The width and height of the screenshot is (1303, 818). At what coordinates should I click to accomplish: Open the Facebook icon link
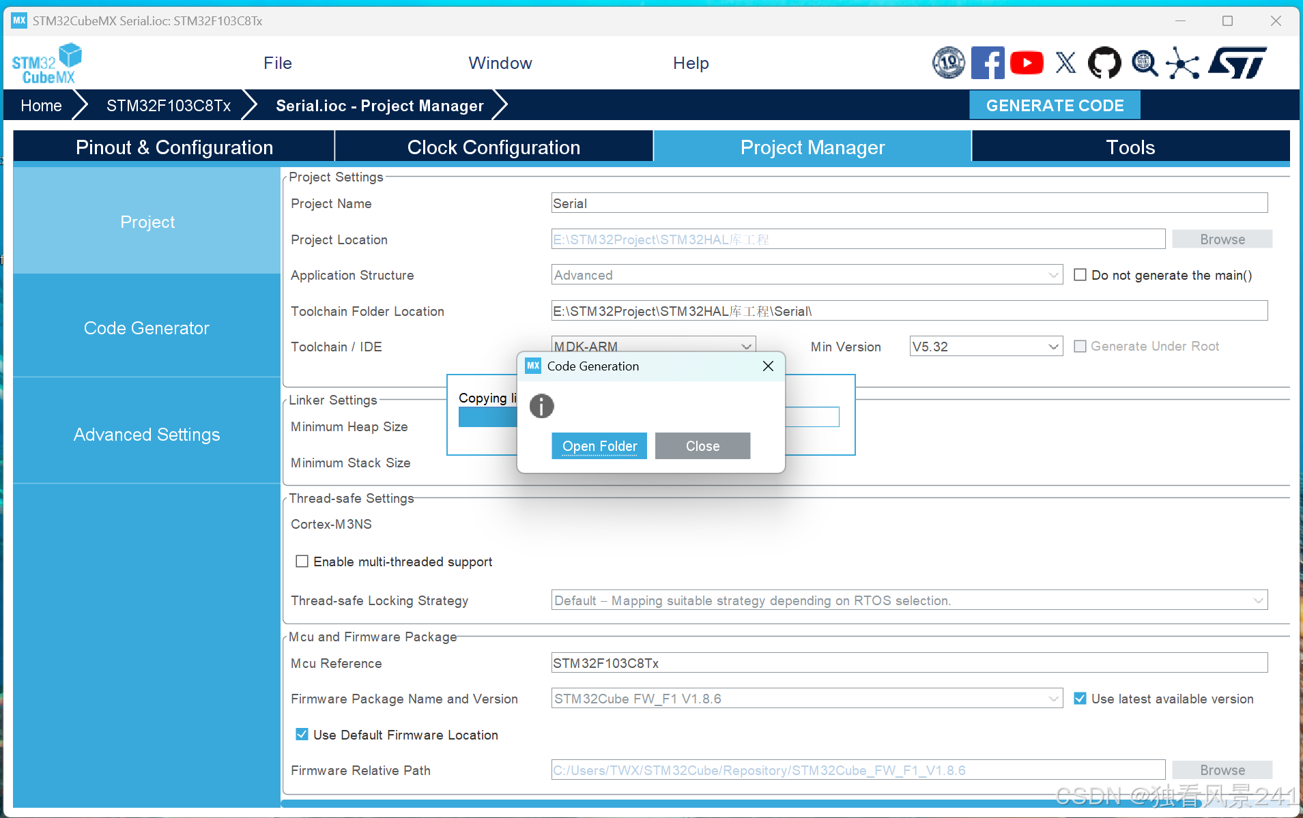988,63
